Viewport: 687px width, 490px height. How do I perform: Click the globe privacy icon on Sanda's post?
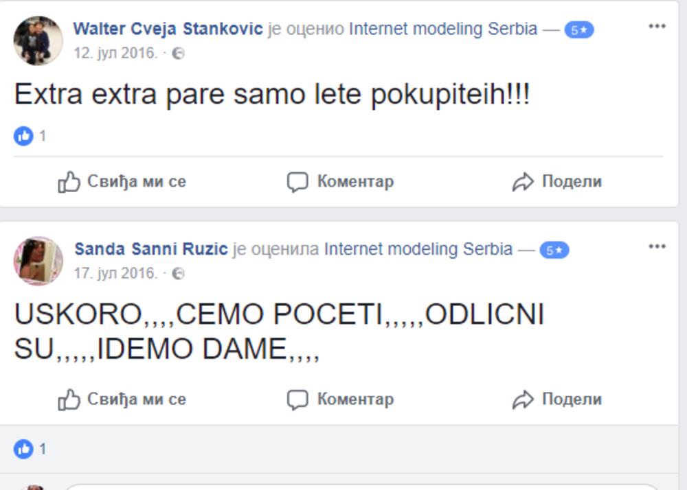point(178,273)
